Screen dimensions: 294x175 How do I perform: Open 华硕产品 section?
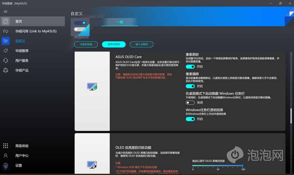33,70
